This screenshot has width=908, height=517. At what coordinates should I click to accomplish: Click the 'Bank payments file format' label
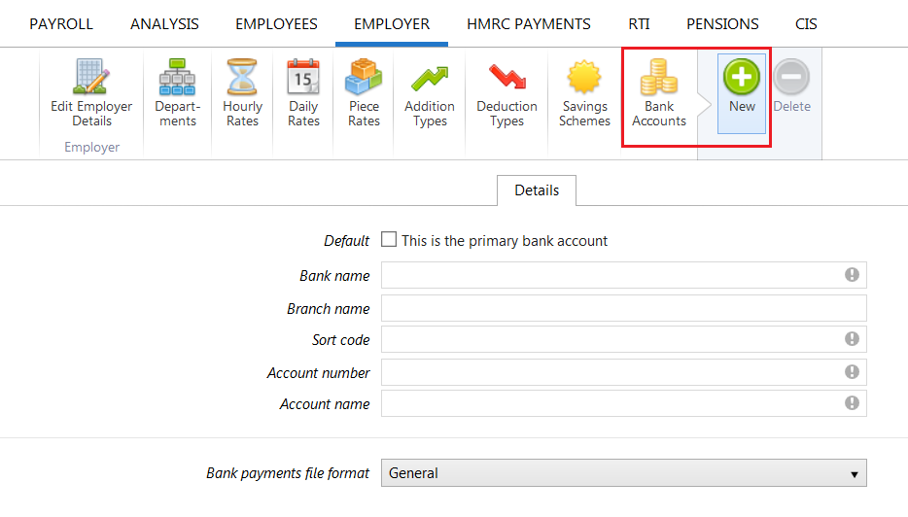point(287,473)
